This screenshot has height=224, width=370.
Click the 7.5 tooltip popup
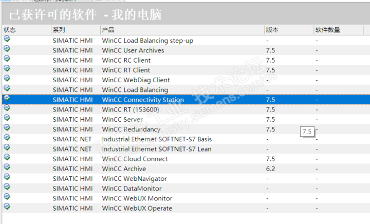pos(307,132)
